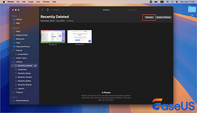Expand the Media Types section
The image size is (197, 113).
click(12, 58)
